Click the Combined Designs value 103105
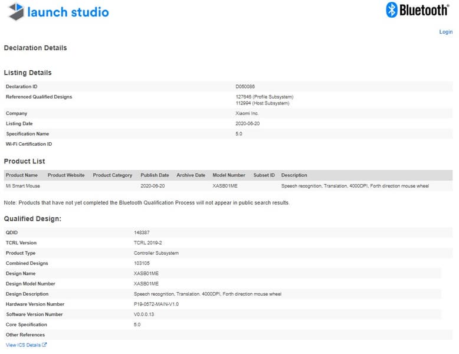Image resolution: width=459 pixels, height=354 pixels. 142,263
